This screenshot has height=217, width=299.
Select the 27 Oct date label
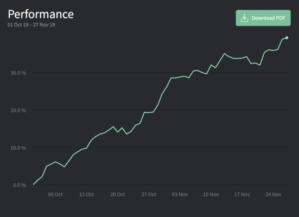149,194
